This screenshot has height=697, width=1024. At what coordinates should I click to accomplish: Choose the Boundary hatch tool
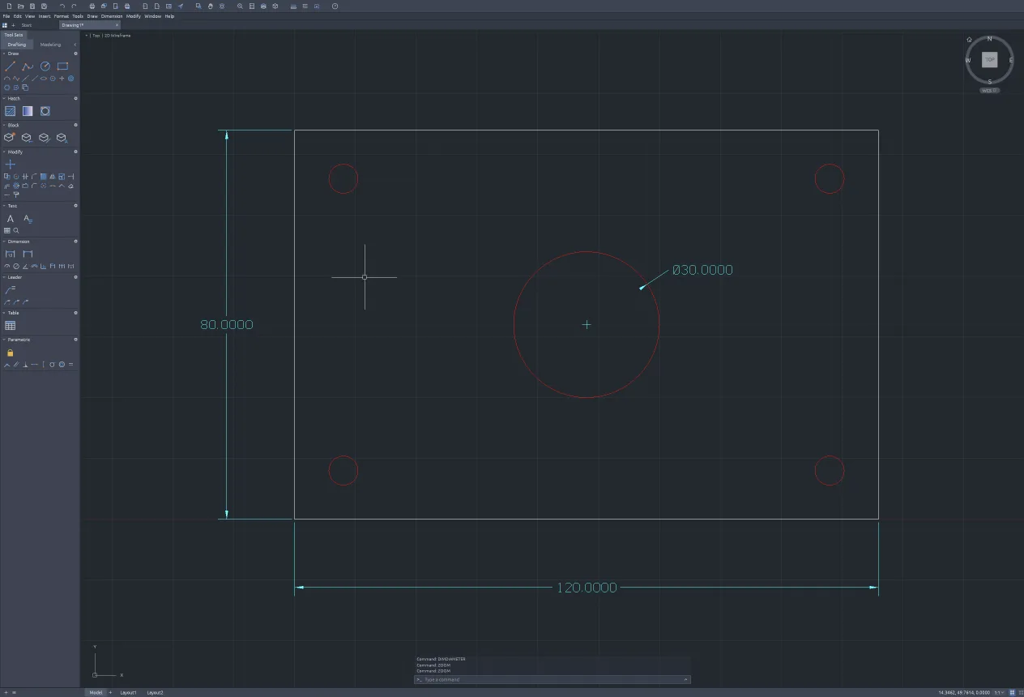tap(45, 111)
